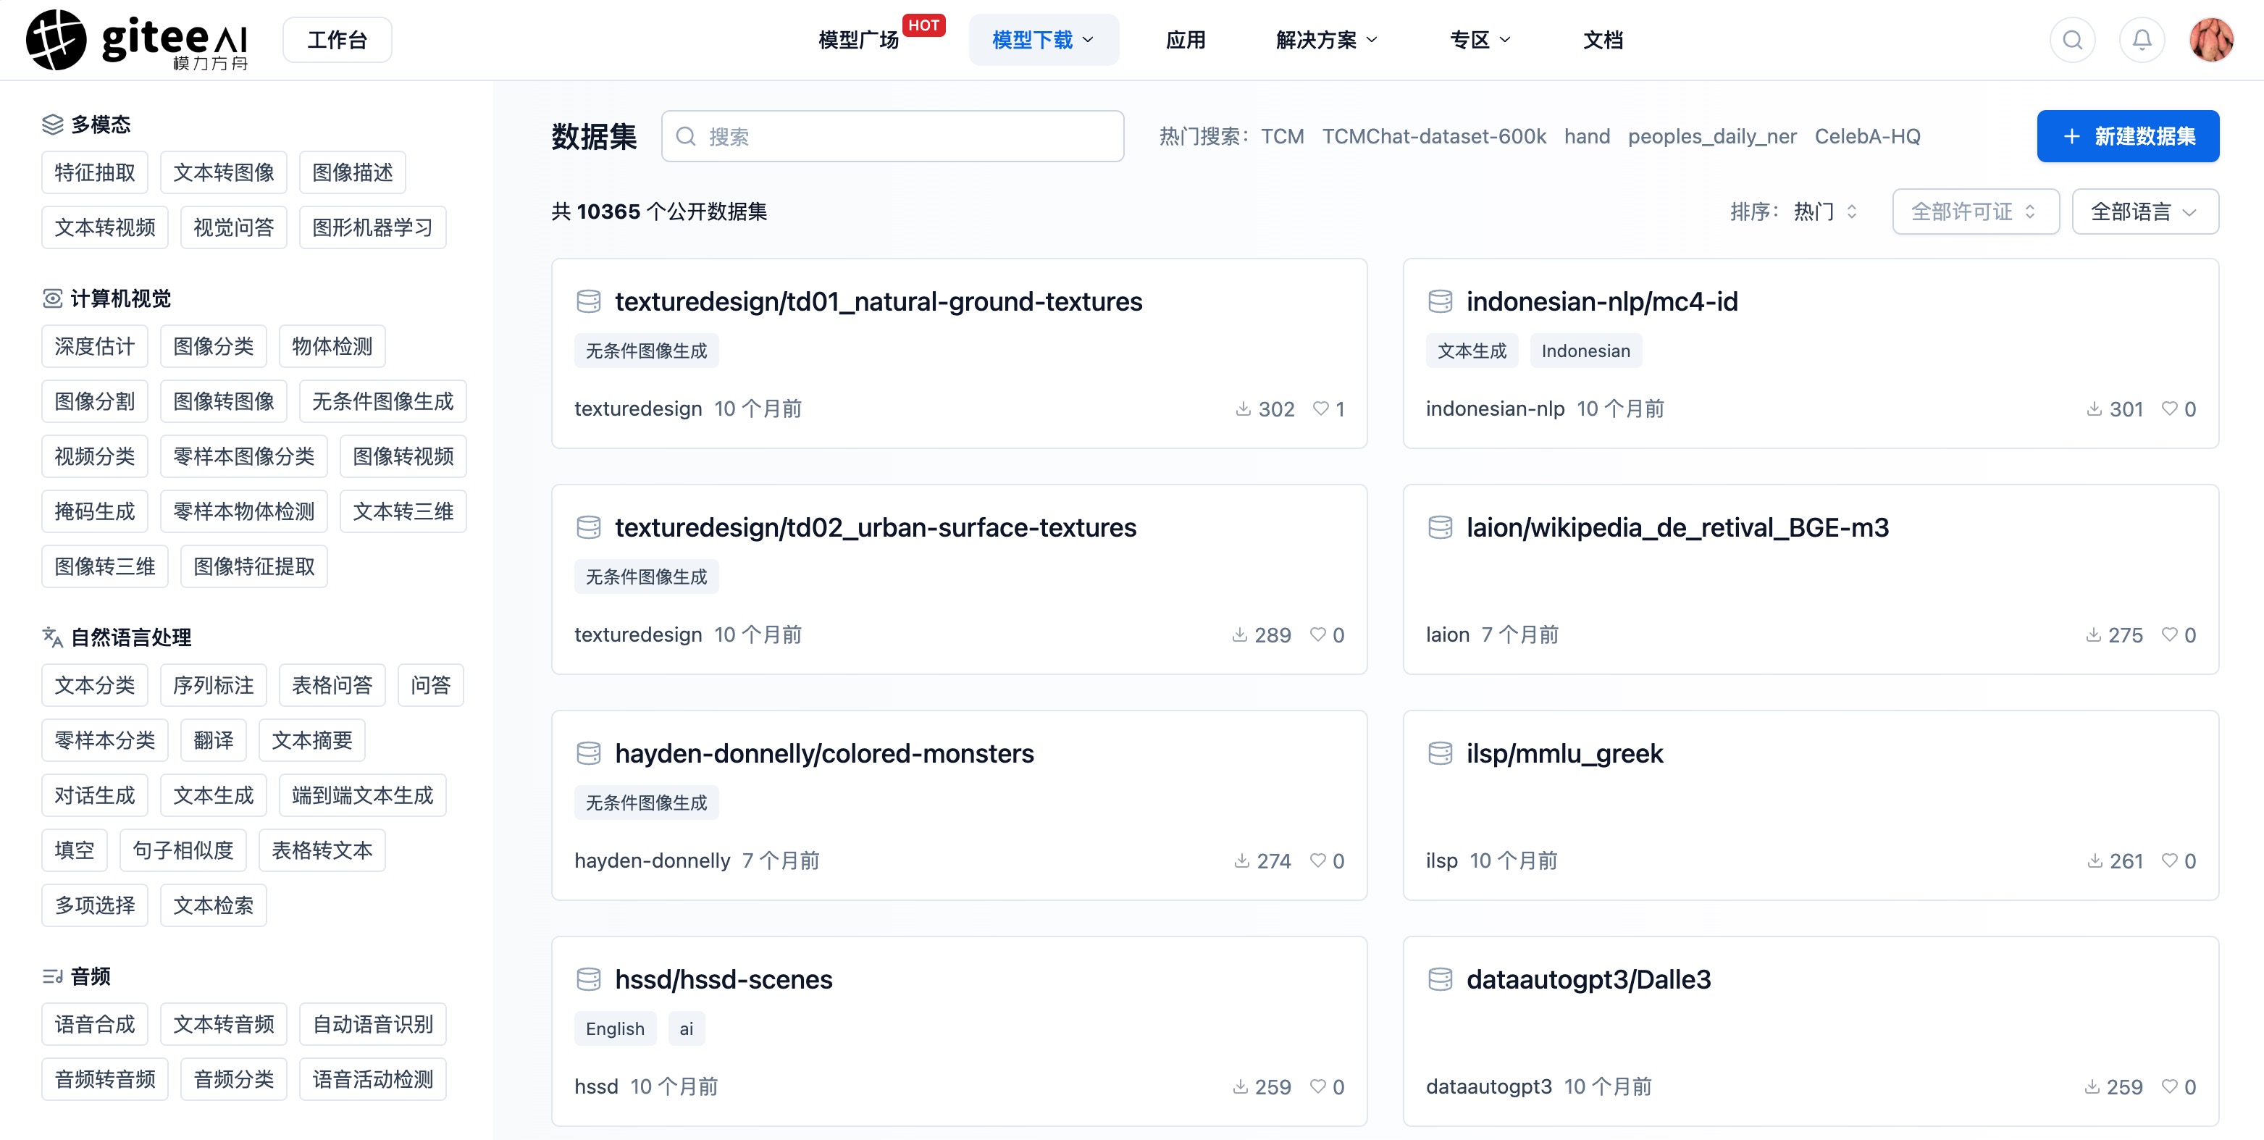
Task: Click the English tag on hssd-scenes card
Action: pyautogui.click(x=615, y=1028)
